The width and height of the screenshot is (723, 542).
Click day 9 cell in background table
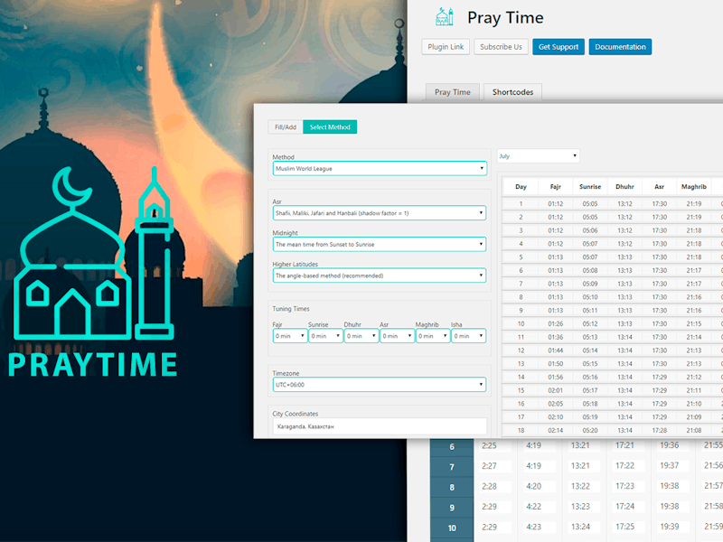[x=452, y=508]
